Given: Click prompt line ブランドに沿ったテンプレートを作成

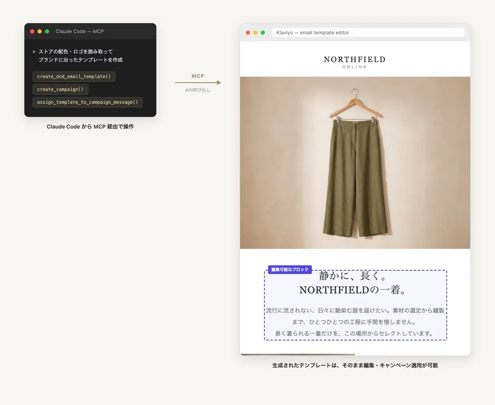Looking at the screenshot, I should pos(80,60).
